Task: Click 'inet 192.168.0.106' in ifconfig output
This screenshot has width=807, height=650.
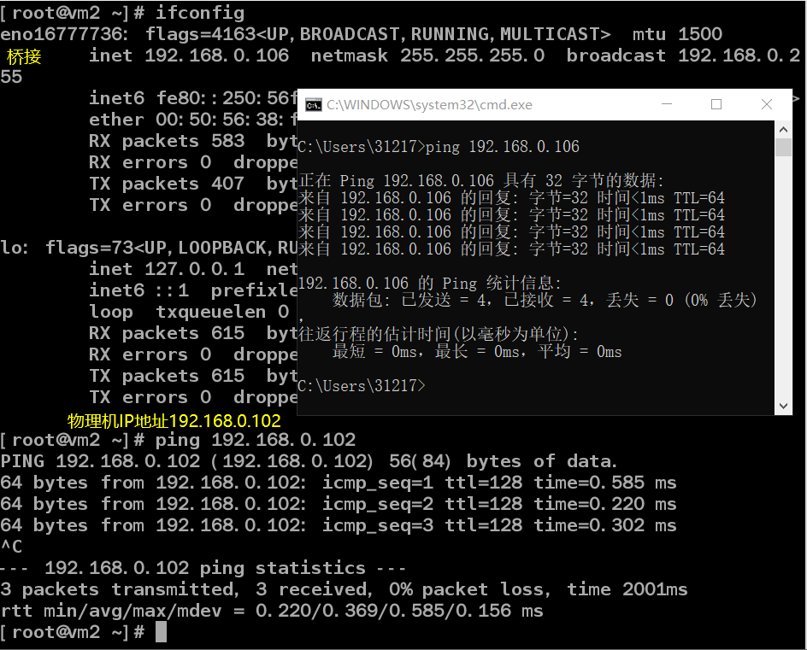Action: 189,56
